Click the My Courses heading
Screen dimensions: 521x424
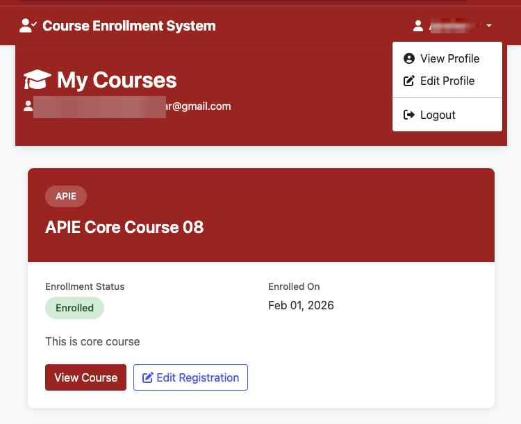pyautogui.click(x=117, y=80)
